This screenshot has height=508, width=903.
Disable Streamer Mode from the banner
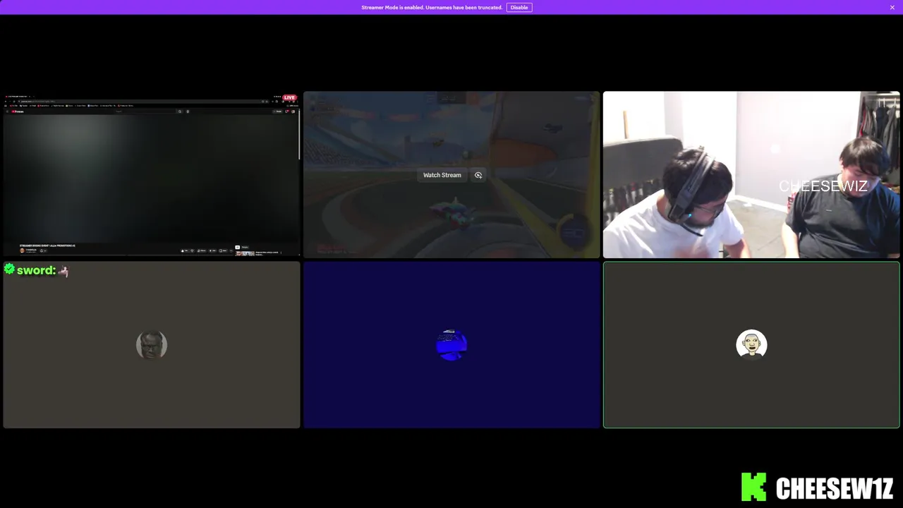click(519, 7)
